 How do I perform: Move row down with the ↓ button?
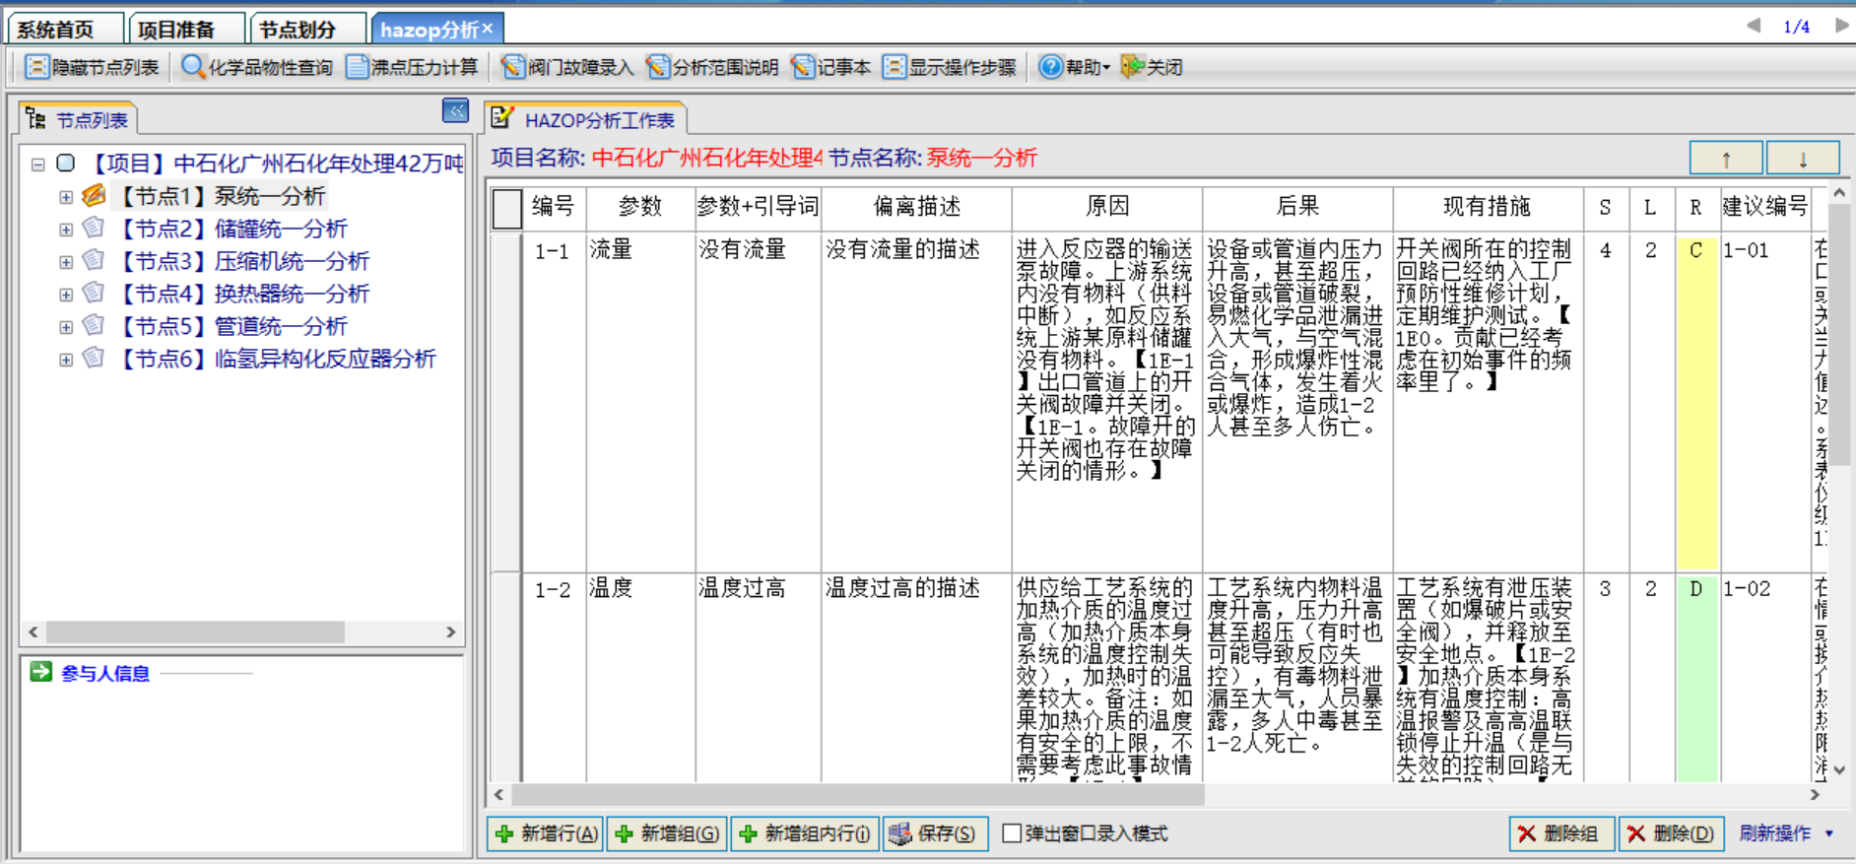click(x=1803, y=159)
